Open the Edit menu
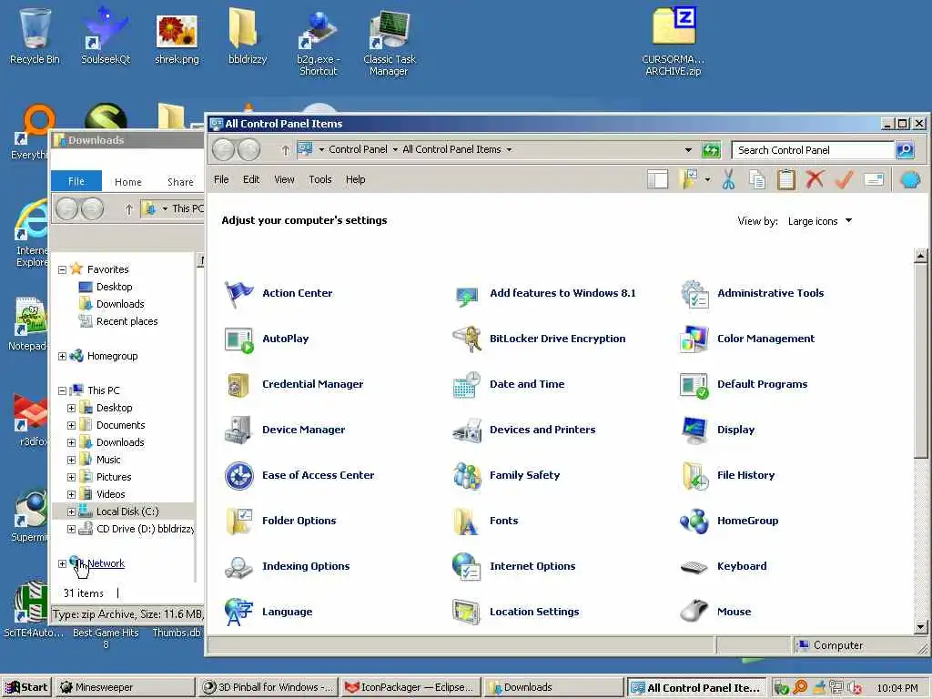932x699 pixels. pyautogui.click(x=251, y=179)
